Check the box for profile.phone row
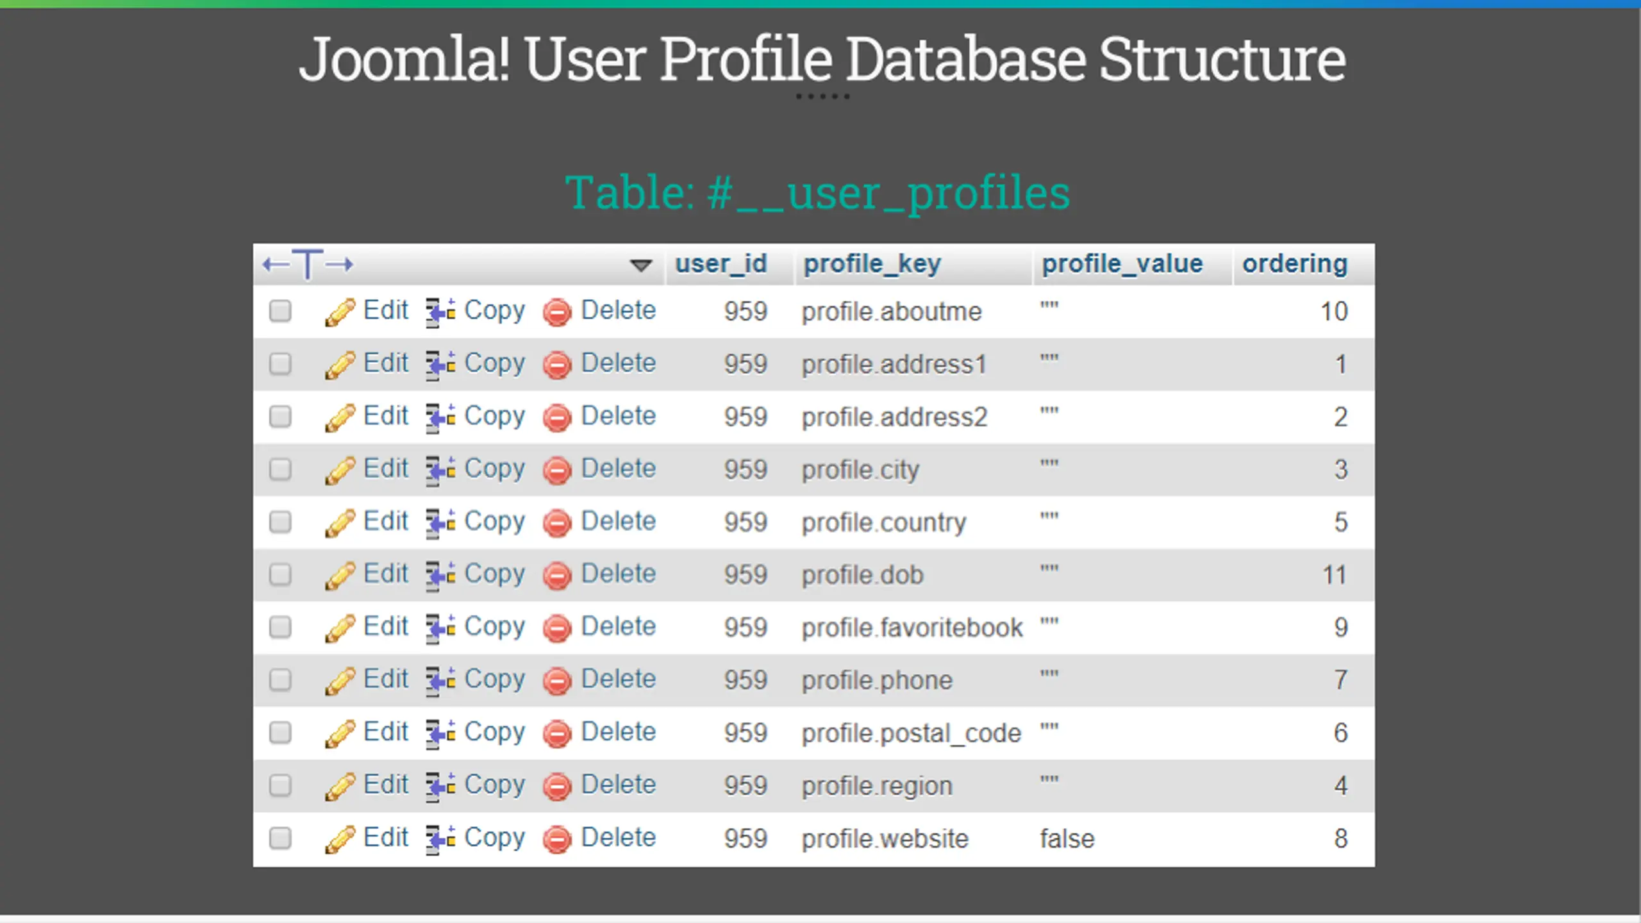This screenshot has height=923, width=1641. click(280, 679)
